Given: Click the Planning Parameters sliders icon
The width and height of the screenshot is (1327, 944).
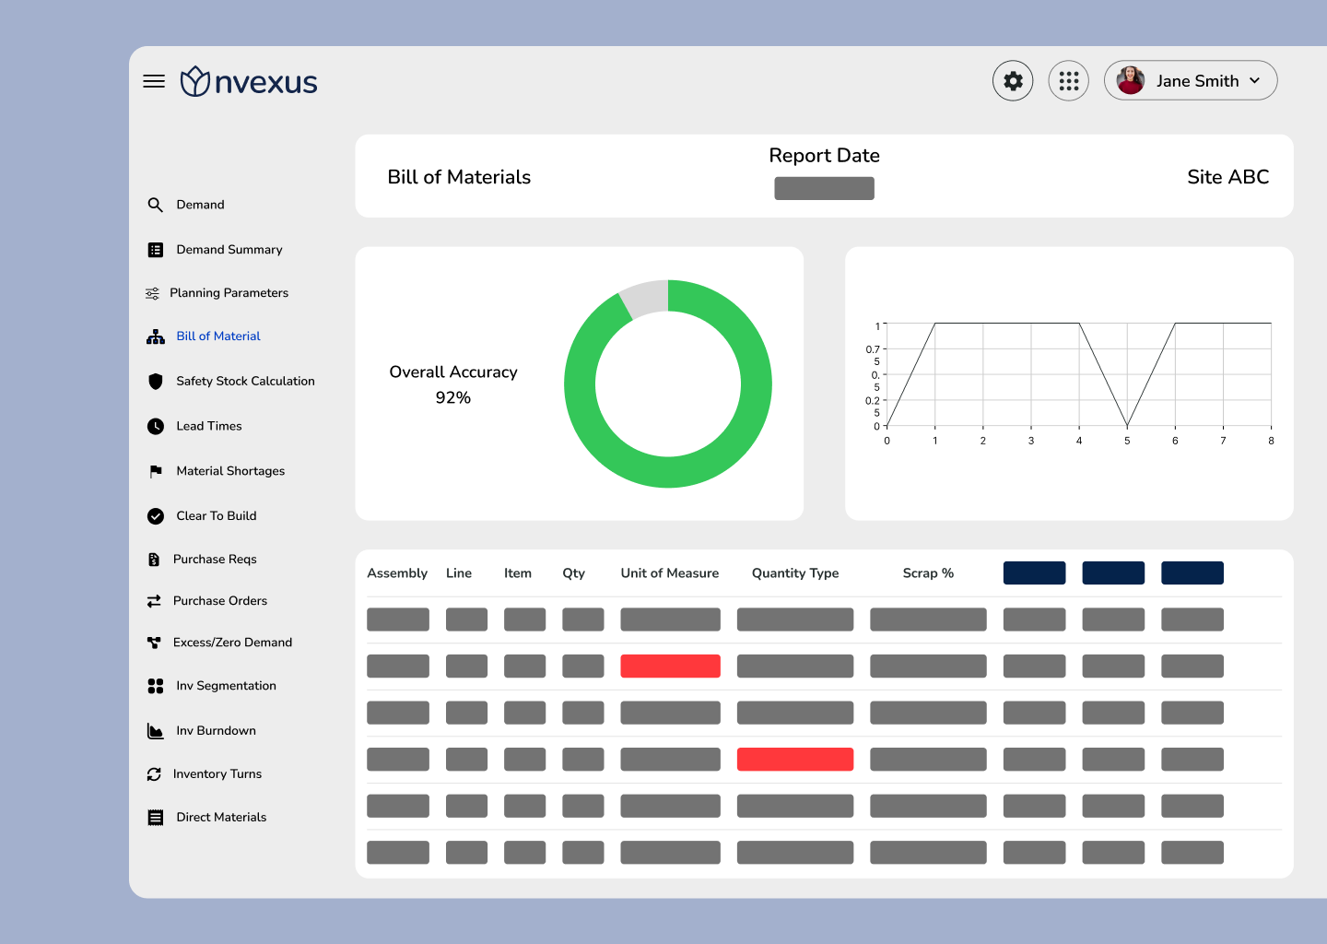Looking at the screenshot, I should (x=152, y=293).
